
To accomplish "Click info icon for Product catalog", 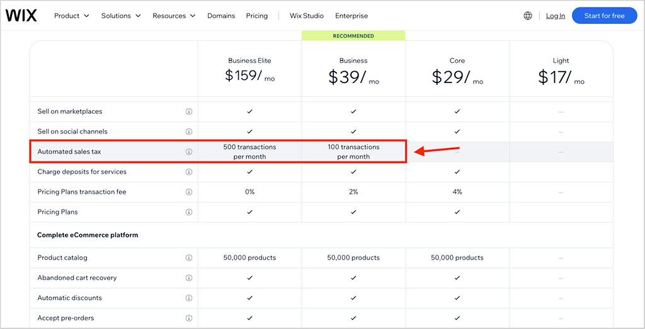I will point(189,257).
